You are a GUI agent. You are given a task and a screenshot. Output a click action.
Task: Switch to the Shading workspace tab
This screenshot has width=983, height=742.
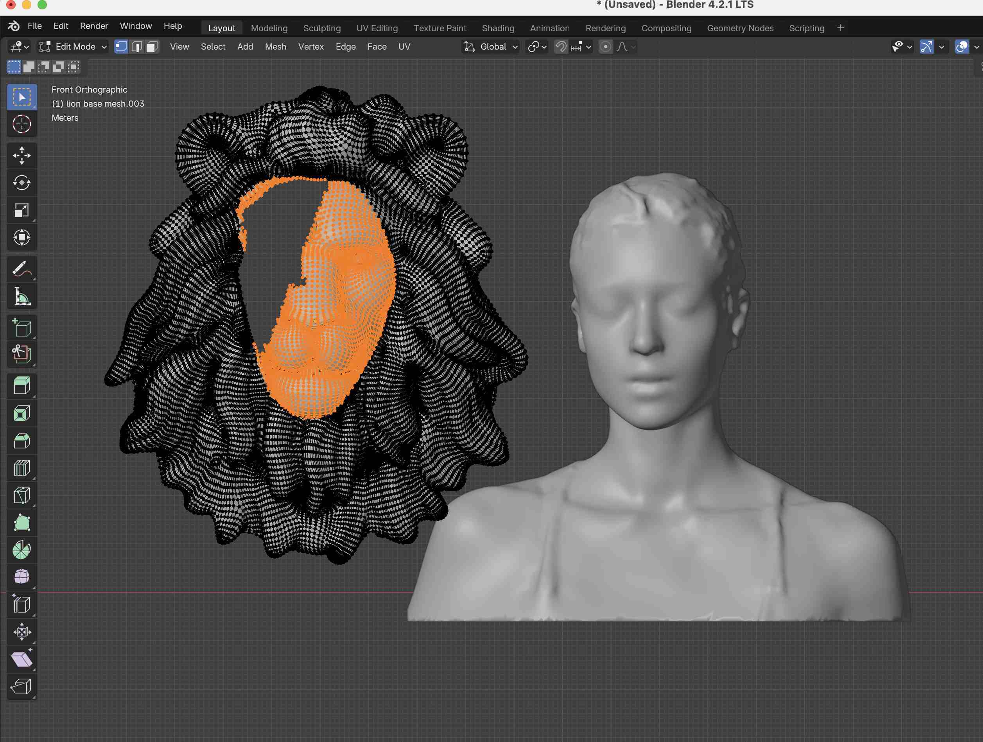(498, 28)
